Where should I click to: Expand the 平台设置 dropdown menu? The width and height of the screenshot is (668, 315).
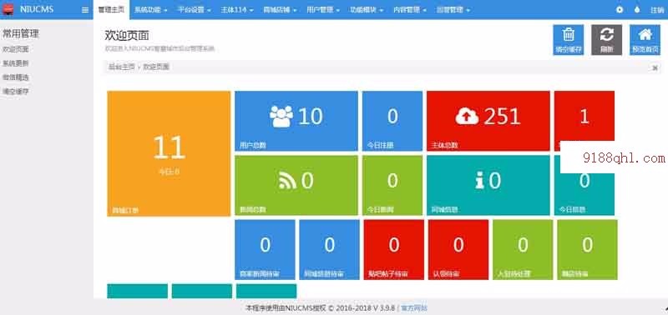pyautogui.click(x=194, y=10)
